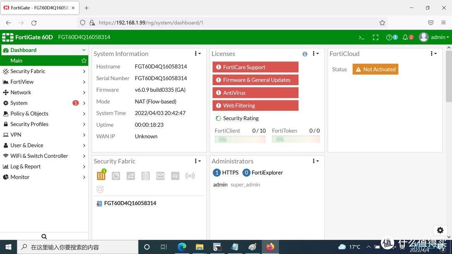Go back in browser history
The height and width of the screenshot is (254, 452).
(8, 23)
